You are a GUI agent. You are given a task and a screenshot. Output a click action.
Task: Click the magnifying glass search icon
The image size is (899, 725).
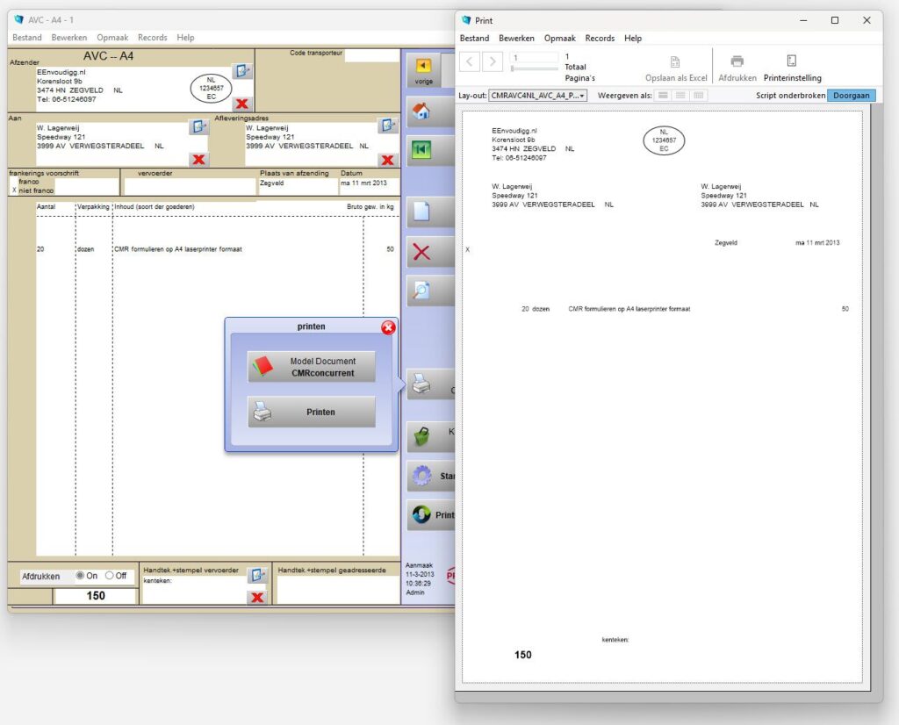(421, 291)
